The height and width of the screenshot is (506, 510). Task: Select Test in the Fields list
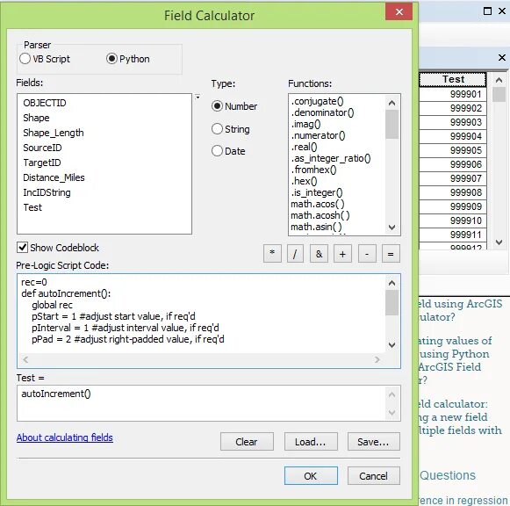pos(32,207)
